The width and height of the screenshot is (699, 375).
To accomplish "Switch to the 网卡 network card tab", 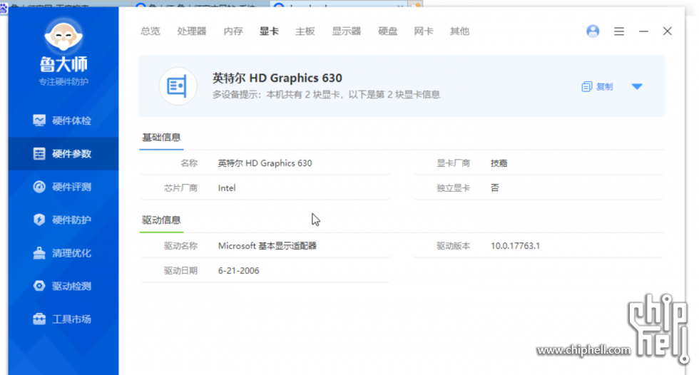I will click(x=424, y=31).
